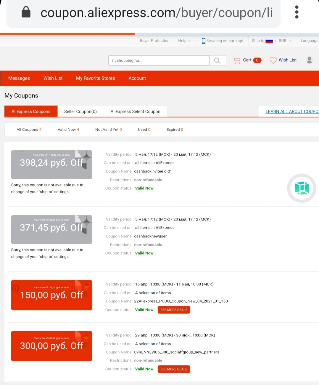
Task: Click See More Deals for the 300,00 руб. coupon
Action: (x=174, y=369)
